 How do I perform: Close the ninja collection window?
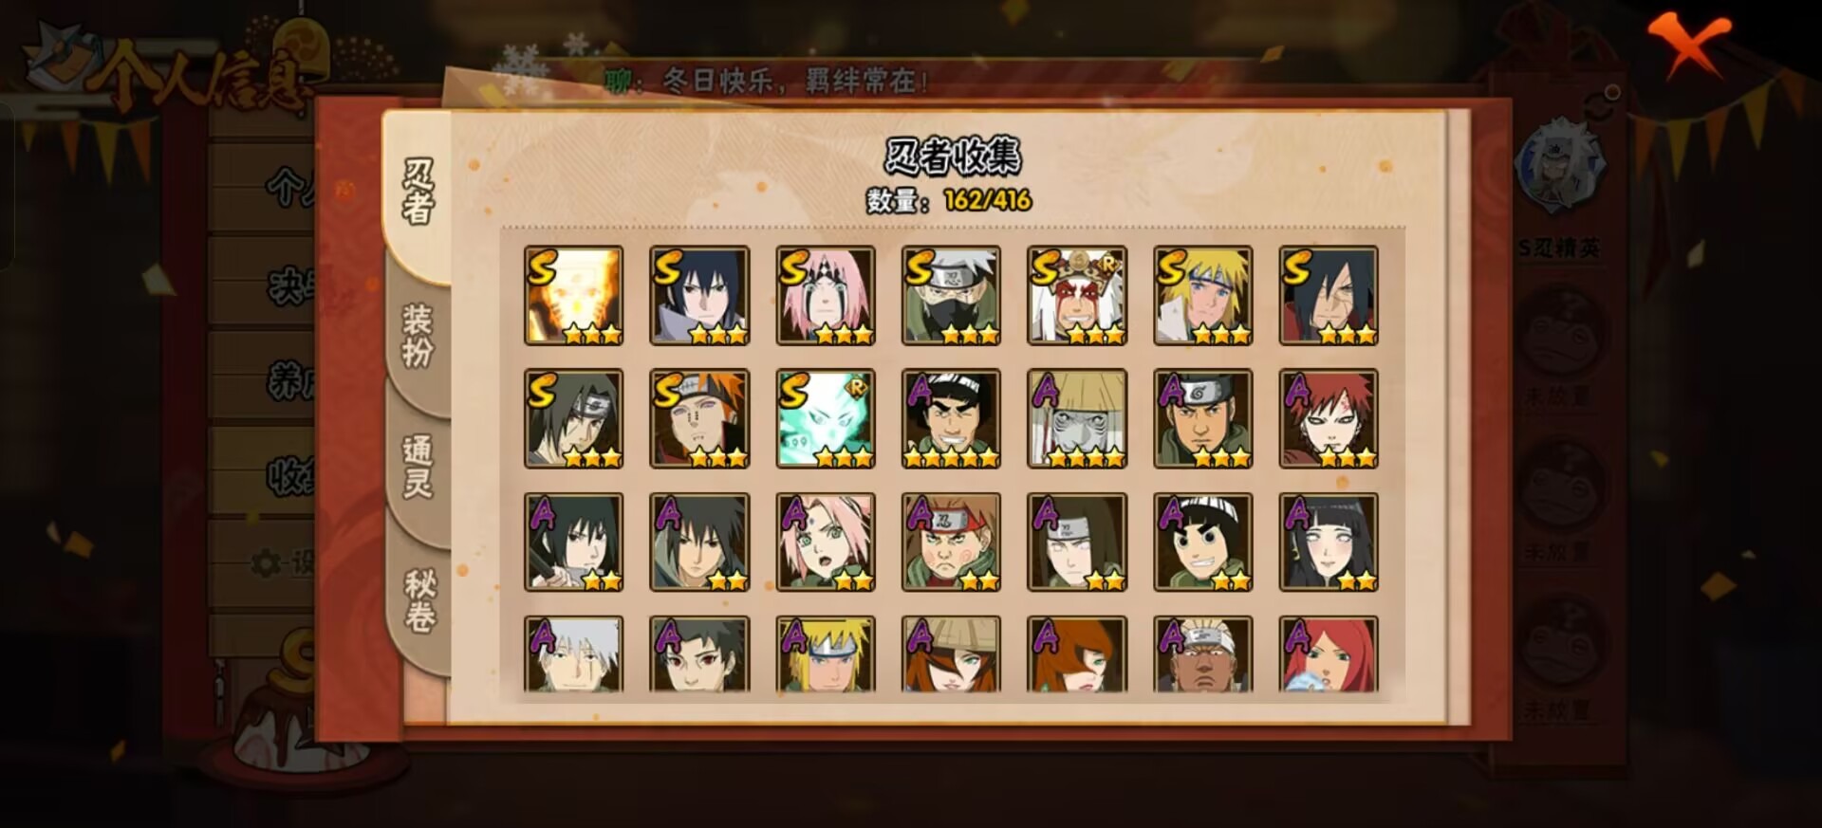1687,44
